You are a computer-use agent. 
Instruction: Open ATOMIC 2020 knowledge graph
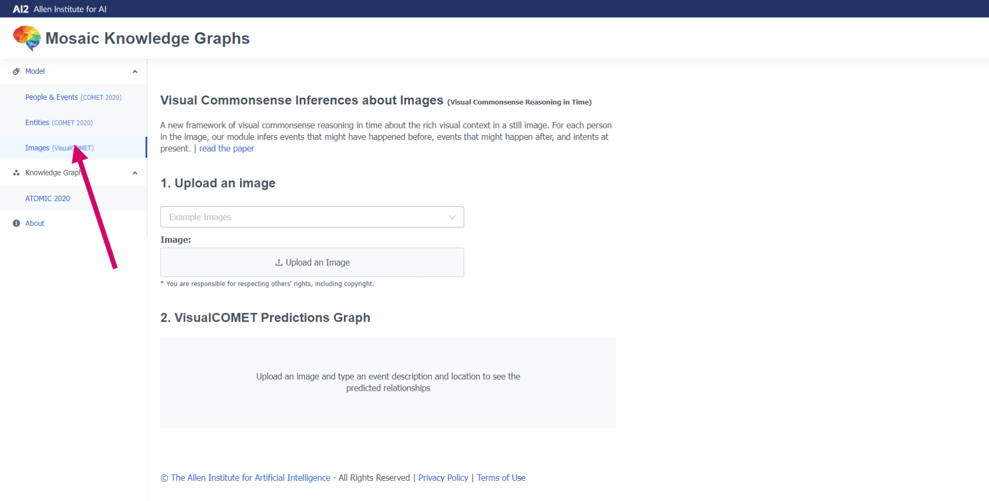click(x=47, y=199)
